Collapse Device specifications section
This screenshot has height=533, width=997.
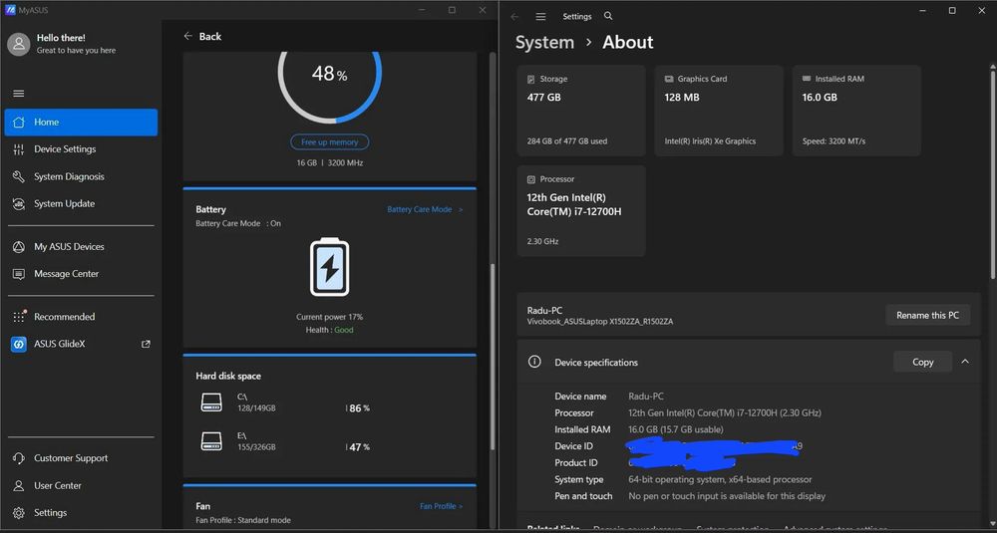pos(965,362)
